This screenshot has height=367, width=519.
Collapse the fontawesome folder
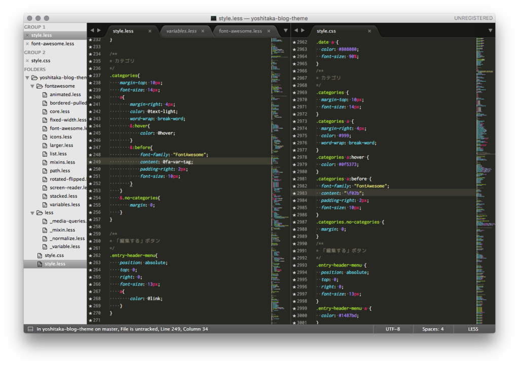click(x=32, y=86)
